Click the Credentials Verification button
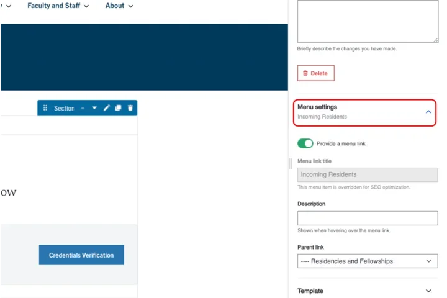This screenshot has width=447, height=298. coord(81,255)
